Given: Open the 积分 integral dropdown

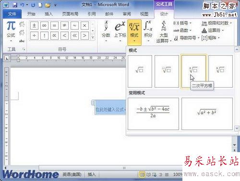Looking at the screenshot, I should (148, 31).
